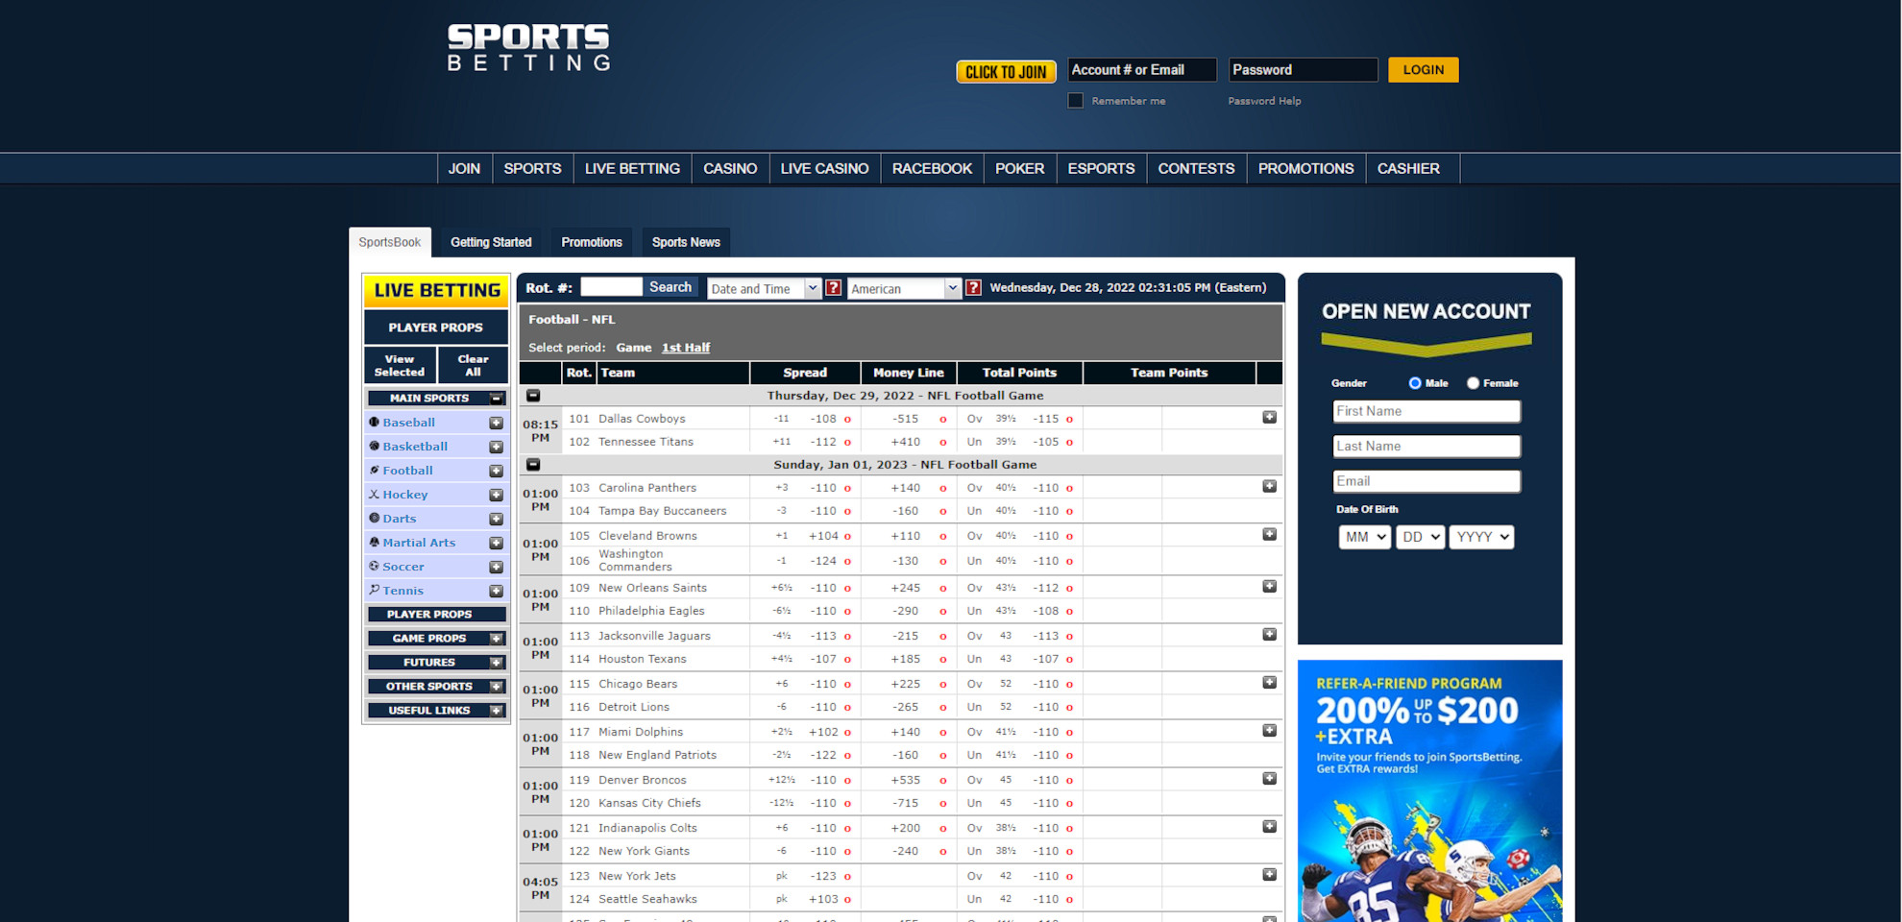Click the View Selected button
The image size is (1902, 922).
coord(400,365)
